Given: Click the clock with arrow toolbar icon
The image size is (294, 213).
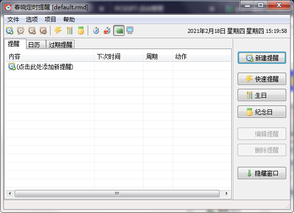Looking at the screenshot, I should coord(43,30).
